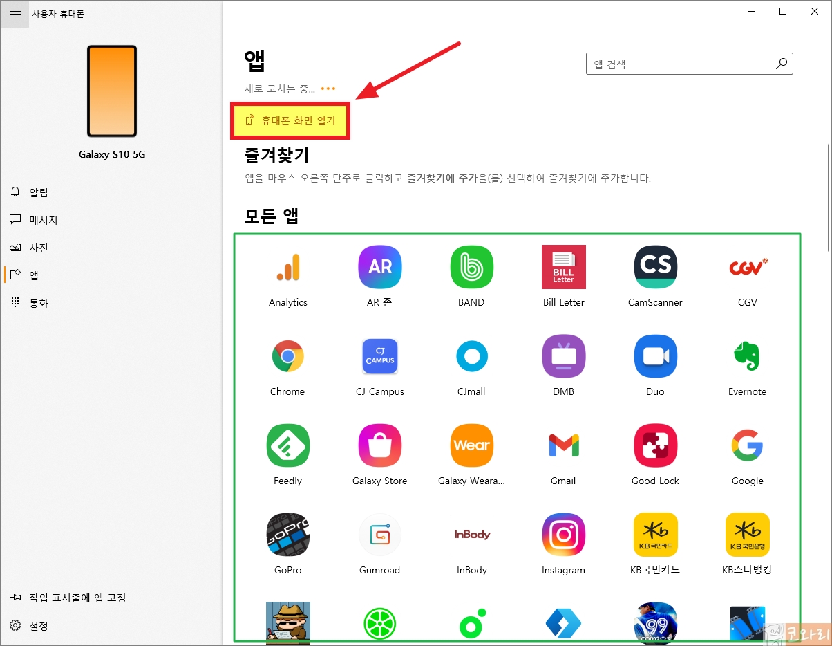The height and width of the screenshot is (646, 832).
Task: Open 설정 at sidebar bottom
Action: pyautogui.click(x=111, y=626)
